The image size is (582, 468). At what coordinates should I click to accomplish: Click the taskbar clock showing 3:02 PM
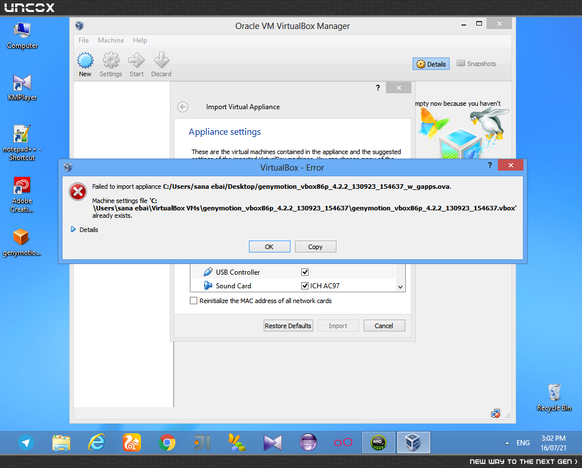pos(554,443)
